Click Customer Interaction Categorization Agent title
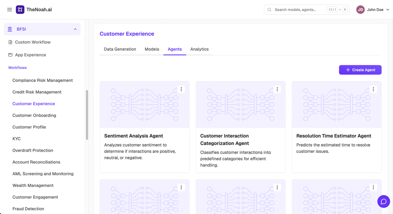The image size is (393, 214). pyautogui.click(x=225, y=140)
